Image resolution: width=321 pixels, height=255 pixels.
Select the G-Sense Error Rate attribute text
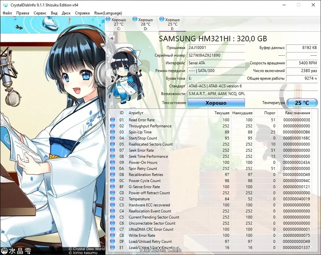(144, 187)
